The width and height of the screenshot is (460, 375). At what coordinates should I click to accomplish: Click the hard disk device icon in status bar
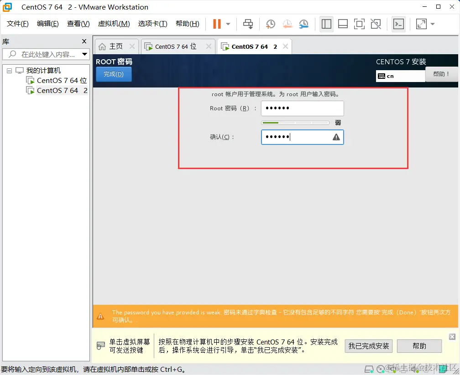point(369,369)
